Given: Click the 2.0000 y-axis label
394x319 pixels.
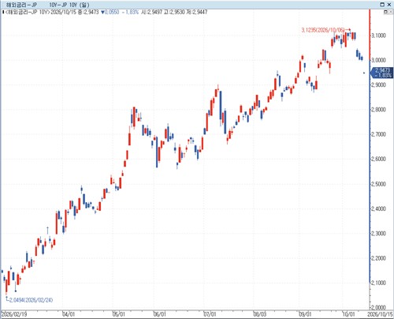Looking at the screenshot, I should pos(378,307).
